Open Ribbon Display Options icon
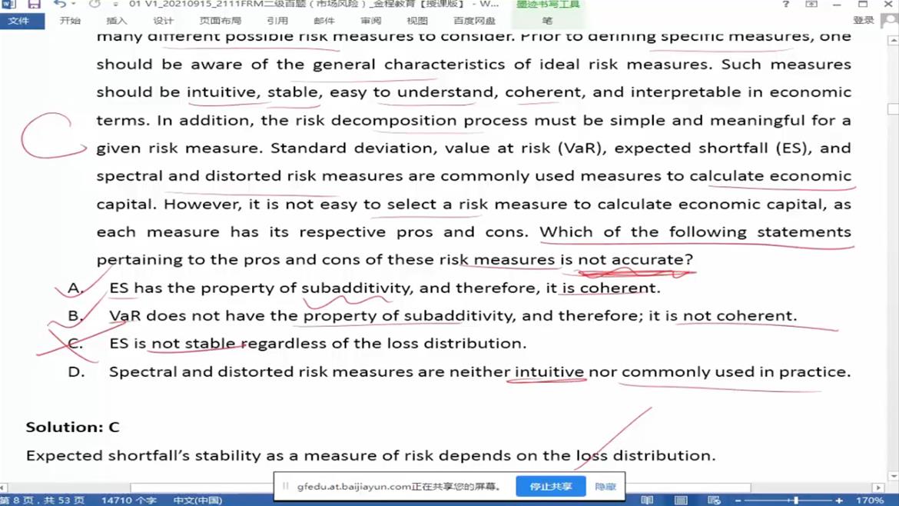This screenshot has width=899, height=506. [x=811, y=4]
